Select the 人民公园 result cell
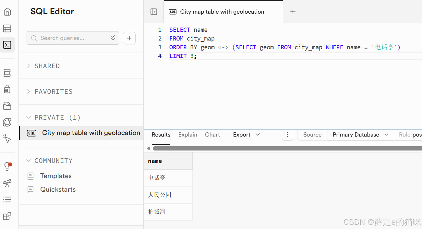Screen dimensions: 422x229 pos(168,195)
